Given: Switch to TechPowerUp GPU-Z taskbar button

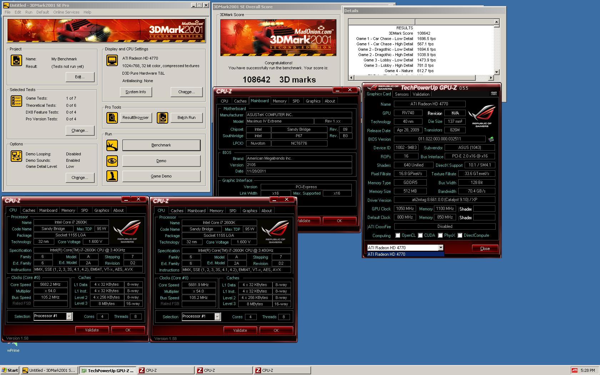Looking at the screenshot, I should (108, 370).
